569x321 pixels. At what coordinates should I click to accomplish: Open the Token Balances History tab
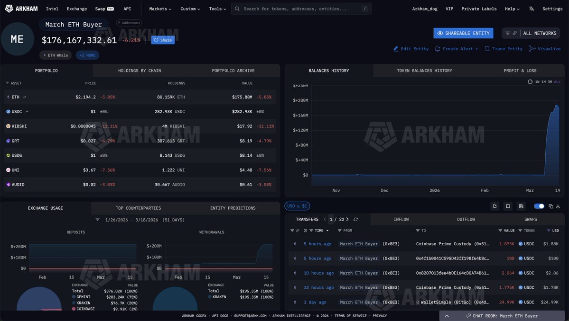(424, 71)
